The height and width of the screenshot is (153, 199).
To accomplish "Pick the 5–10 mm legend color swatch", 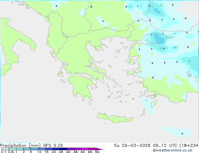I will (x=34, y=149).
